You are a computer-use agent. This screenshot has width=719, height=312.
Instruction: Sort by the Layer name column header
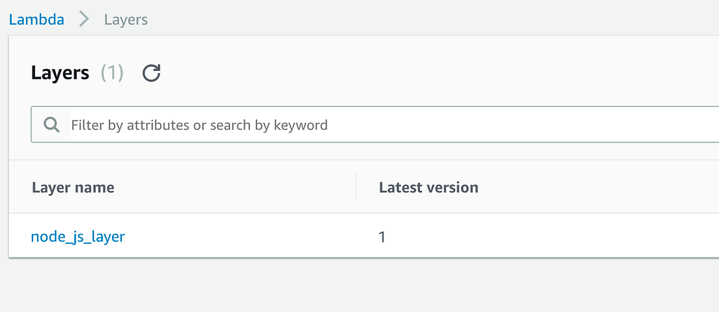pos(73,187)
